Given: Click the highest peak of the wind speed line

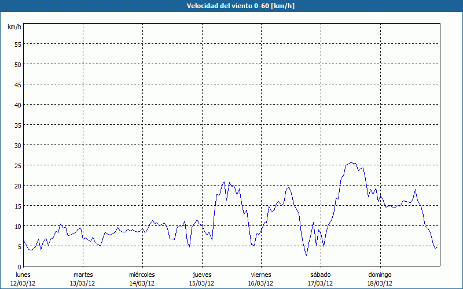Looking at the screenshot, I should tap(351, 163).
